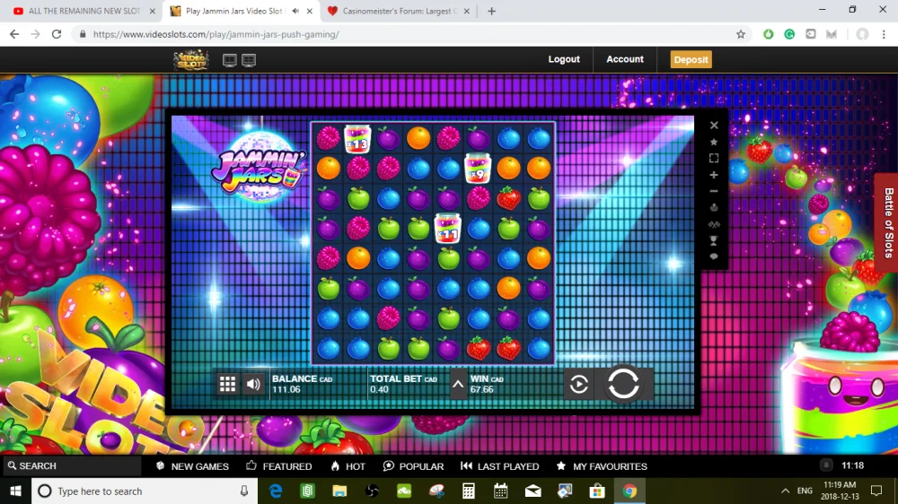
Task: Open File Explorer from the taskbar
Action: point(339,491)
